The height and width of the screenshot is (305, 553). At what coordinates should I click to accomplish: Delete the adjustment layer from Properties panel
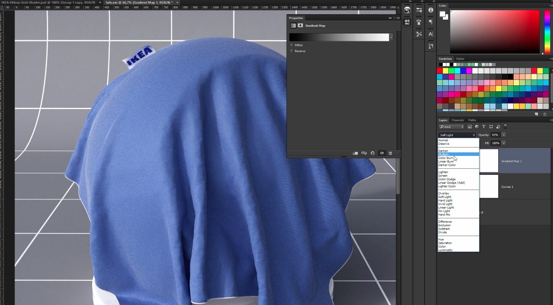[x=390, y=153]
